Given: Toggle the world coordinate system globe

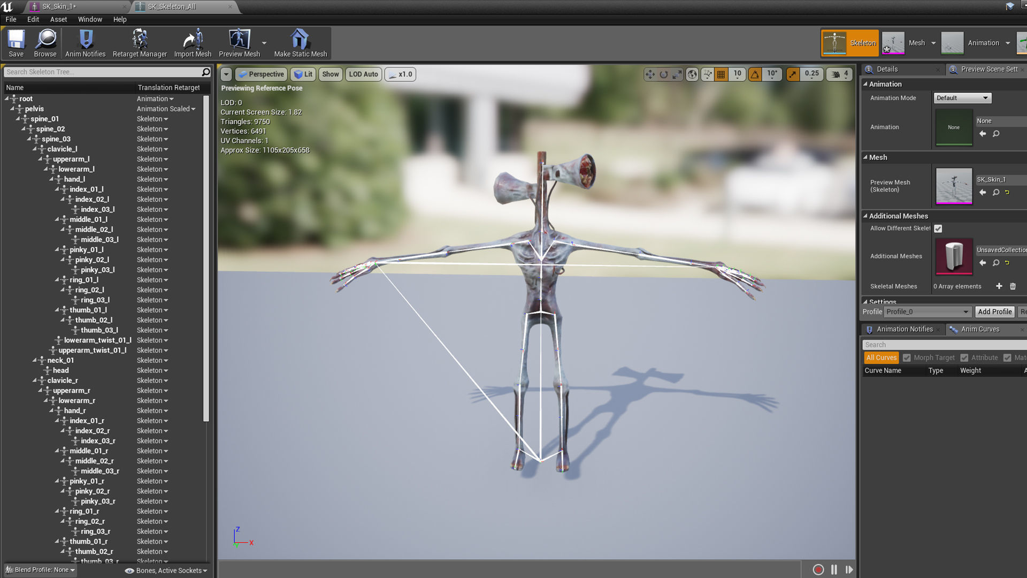Looking at the screenshot, I should pyautogui.click(x=692, y=74).
